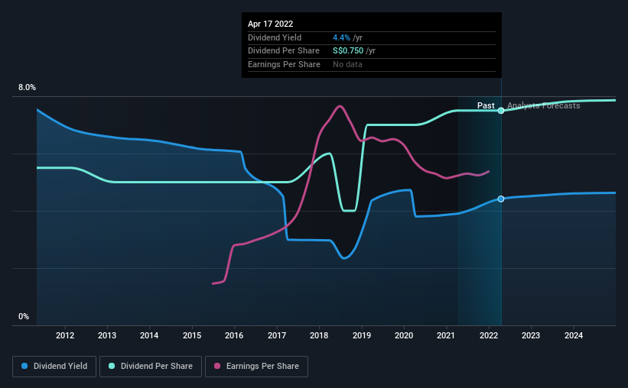Click the pink Earnings Per Share legend dot
Viewport: 628px width, 388px height.
click(x=217, y=366)
